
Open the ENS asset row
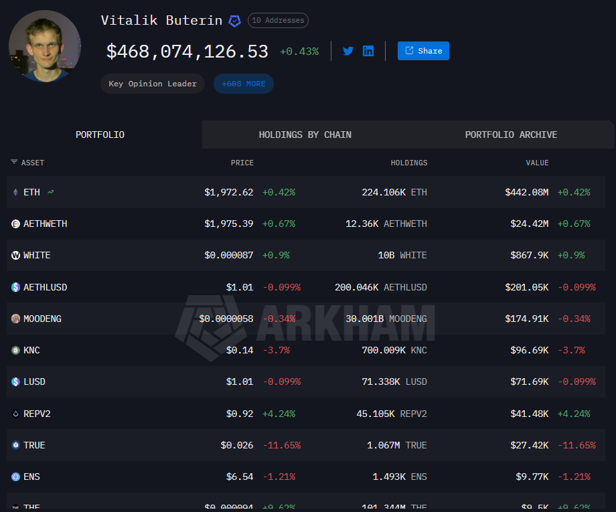[31, 477]
